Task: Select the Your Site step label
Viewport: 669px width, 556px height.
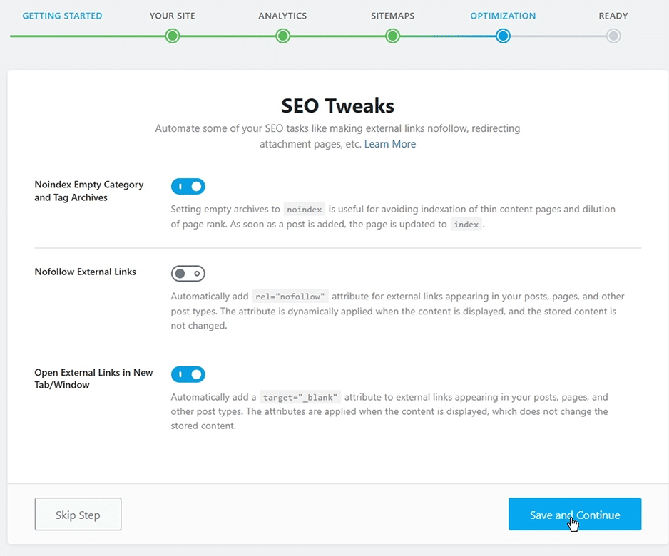Action: point(173,16)
